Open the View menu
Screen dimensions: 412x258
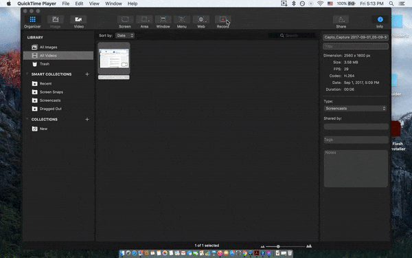pos(94,3)
